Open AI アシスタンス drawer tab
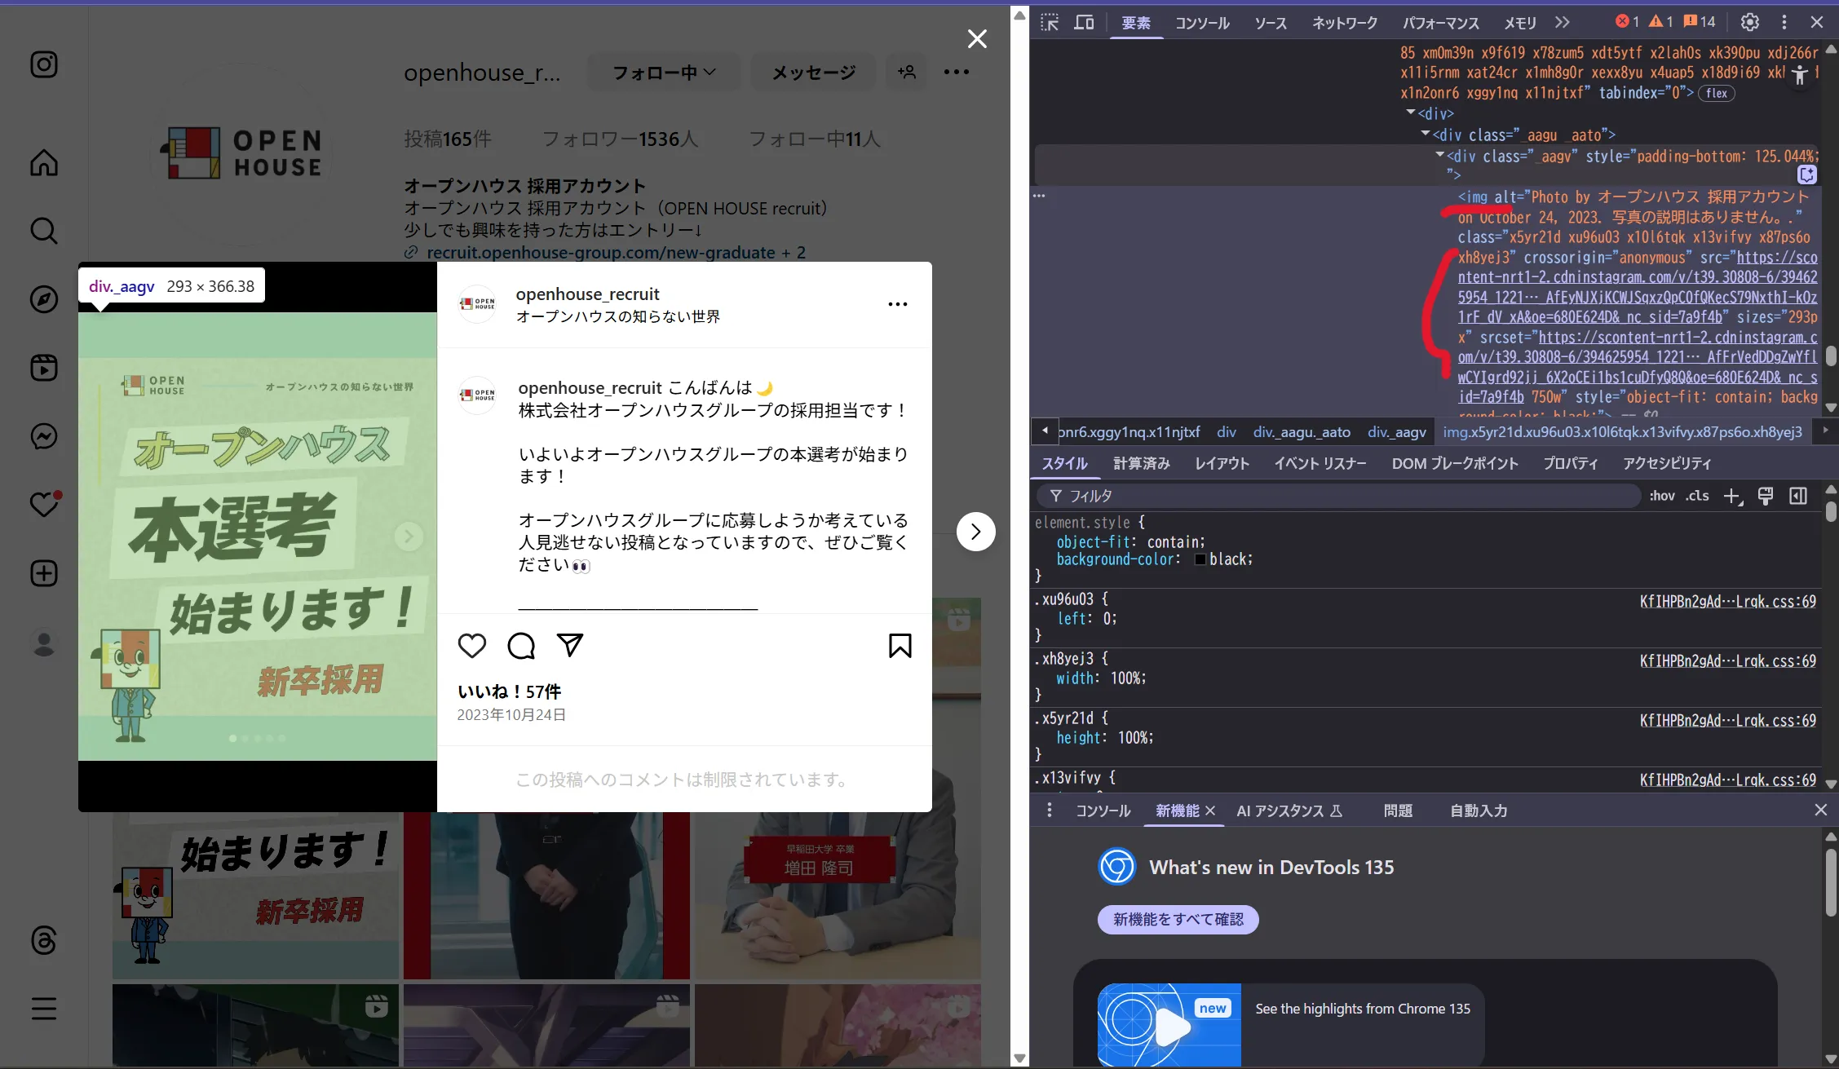 1289,811
